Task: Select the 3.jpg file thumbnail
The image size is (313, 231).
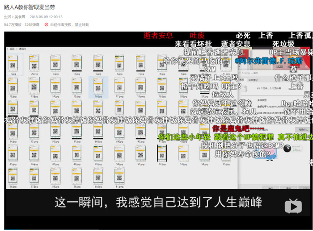Action: tap(55, 64)
